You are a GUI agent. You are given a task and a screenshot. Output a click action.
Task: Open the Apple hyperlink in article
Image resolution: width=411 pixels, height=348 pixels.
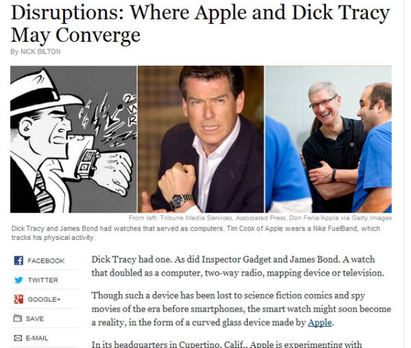coord(320,322)
